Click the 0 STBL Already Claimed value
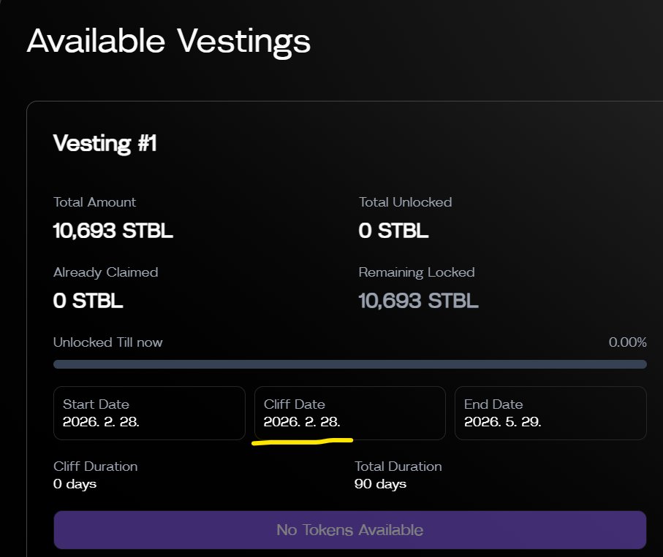 [x=88, y=300]
